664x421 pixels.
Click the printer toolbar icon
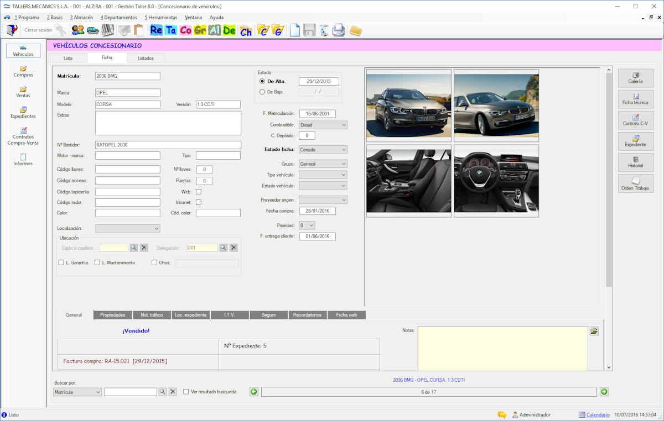click(339, 30)
